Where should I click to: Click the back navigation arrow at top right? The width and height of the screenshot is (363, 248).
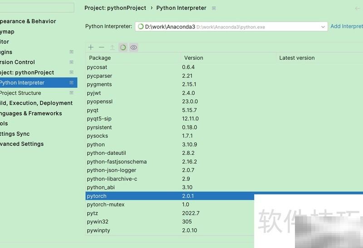358,8
